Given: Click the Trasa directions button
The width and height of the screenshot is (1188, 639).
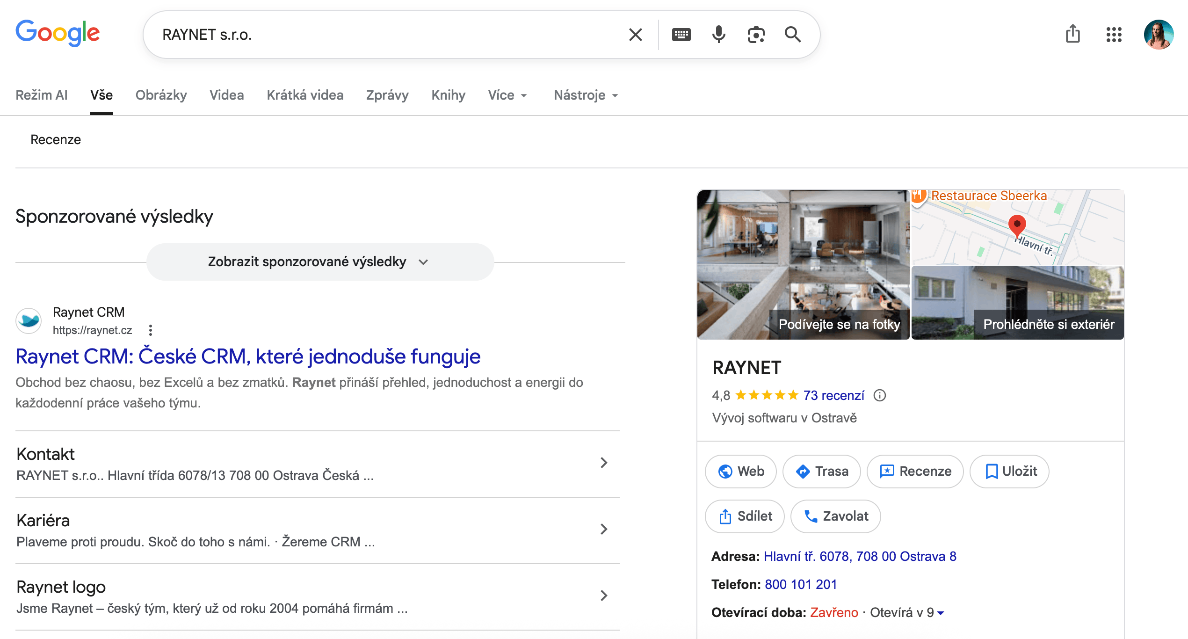Looking at the screenshot, I should click(x=822, y=472).
